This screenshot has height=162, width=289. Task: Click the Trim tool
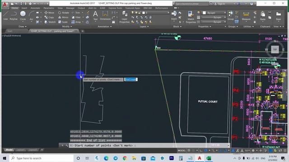(76, 13)
